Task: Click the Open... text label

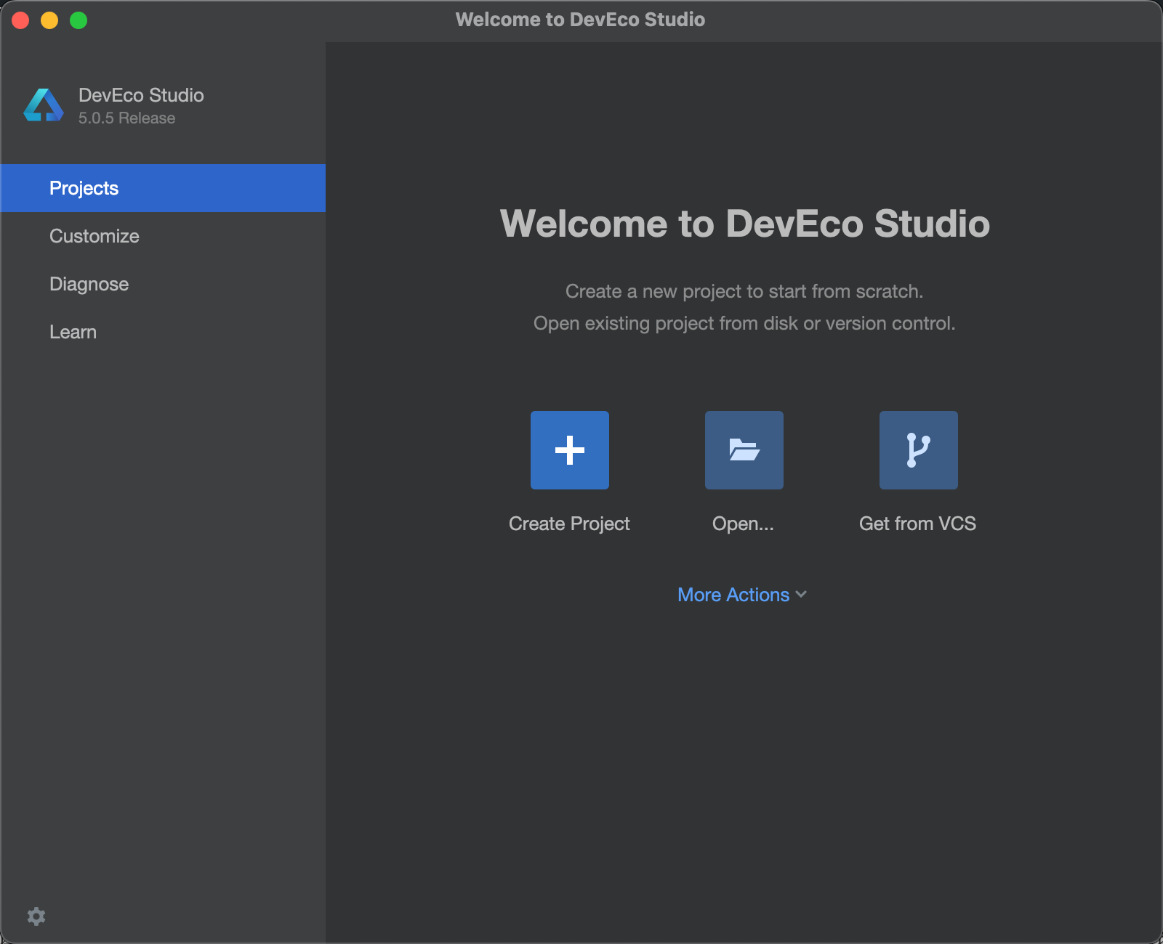Action: pyautogui.click(x=743, y=524)
